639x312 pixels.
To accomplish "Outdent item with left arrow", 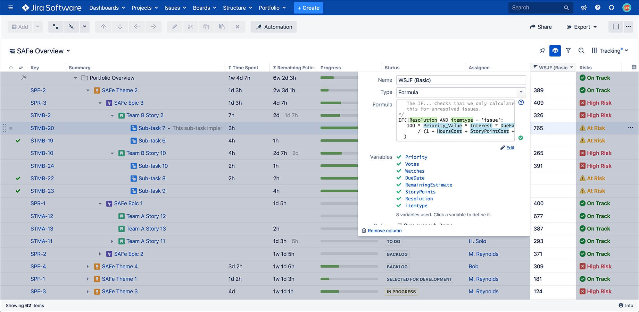I will click(x=137, y=27).
